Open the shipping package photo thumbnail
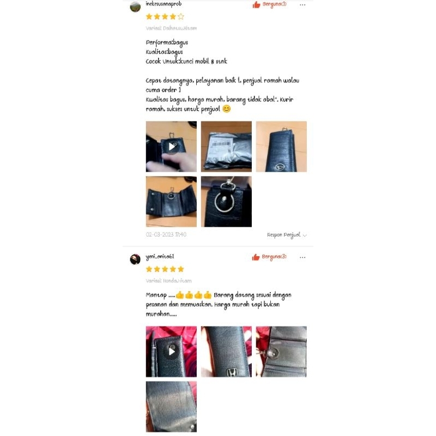The height and width of the screenshot is (436, 436). (x=226, y=147)
